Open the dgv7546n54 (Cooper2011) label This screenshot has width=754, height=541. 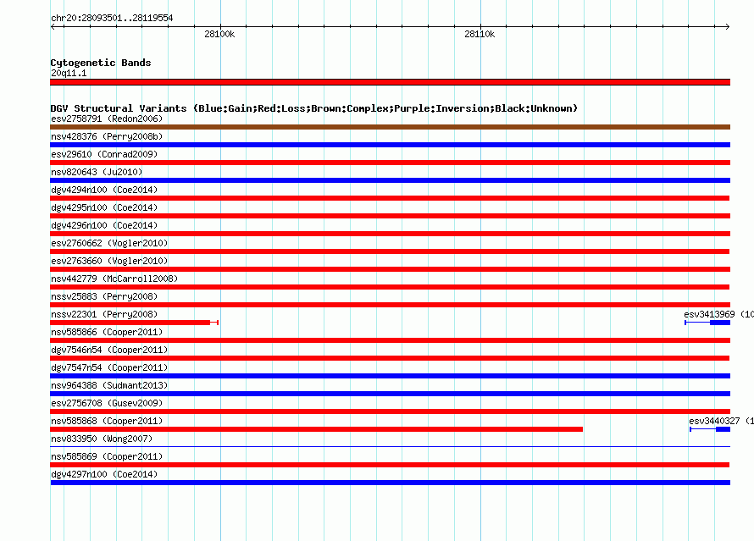(109, 350)
